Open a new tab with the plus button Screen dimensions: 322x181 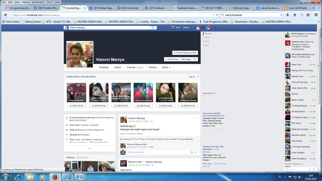coord(314,8)
